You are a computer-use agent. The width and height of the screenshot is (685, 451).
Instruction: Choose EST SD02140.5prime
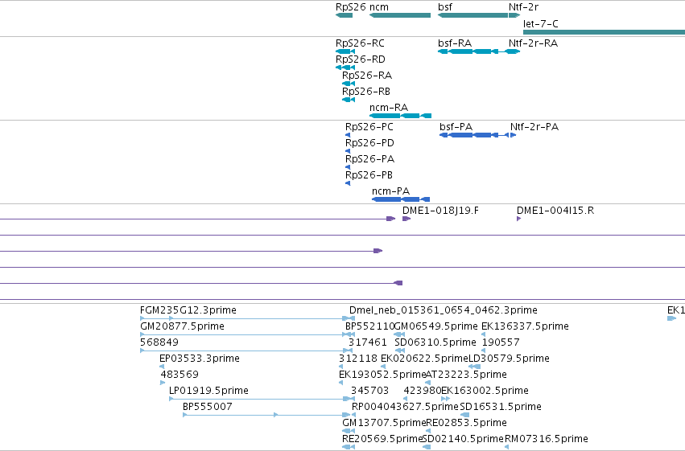click(x=464, y=439)
